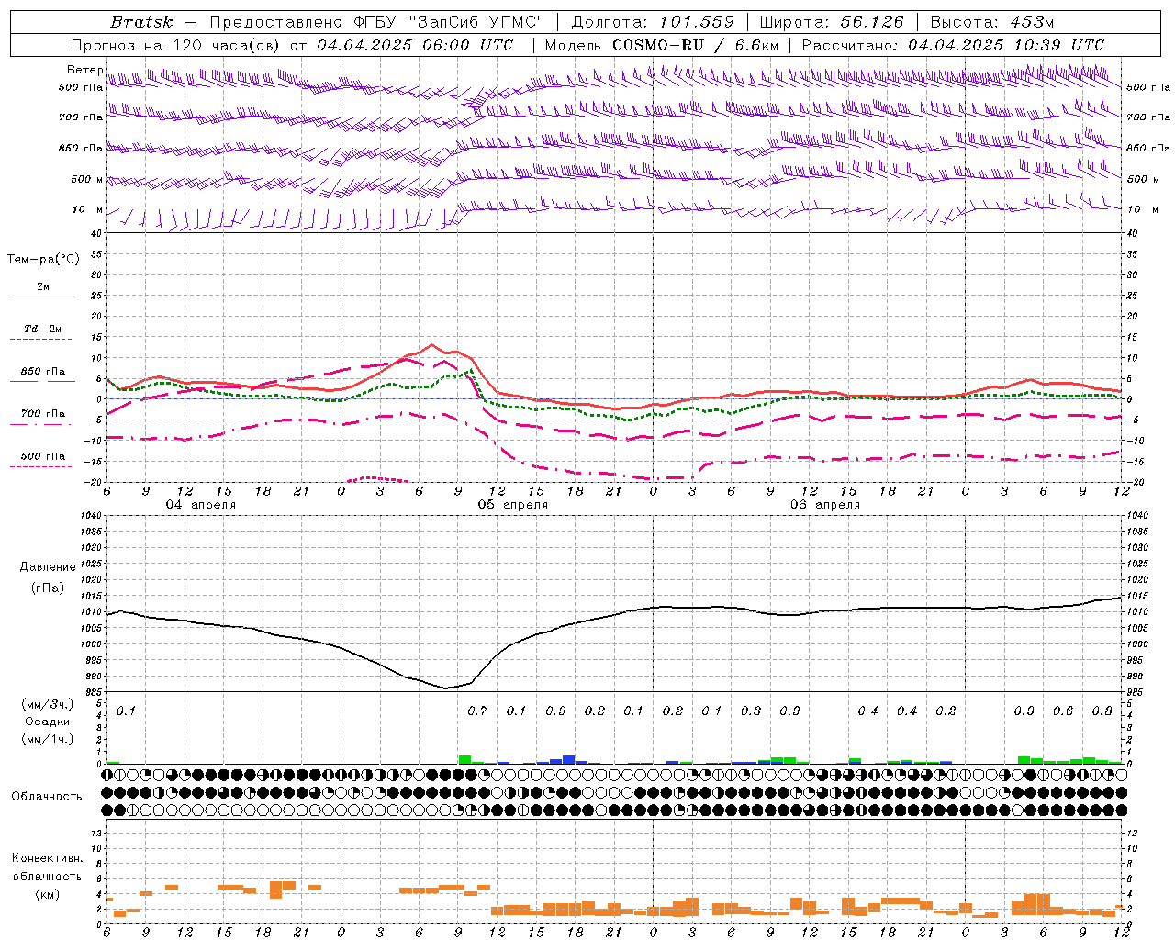Click the 04 апреля date label

pos(201,505)
